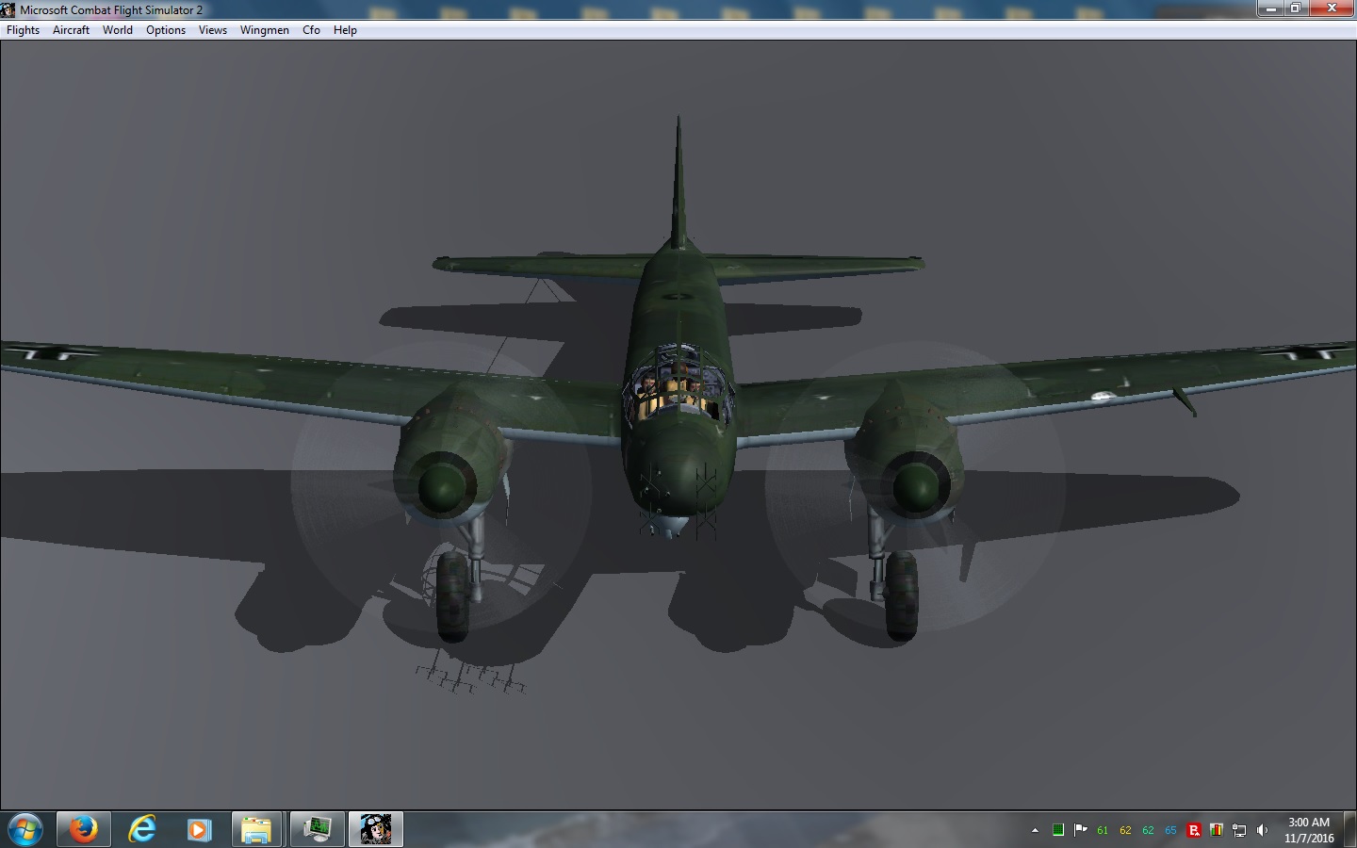Open Windows Media Player from the taskbar

click(199, 829)
